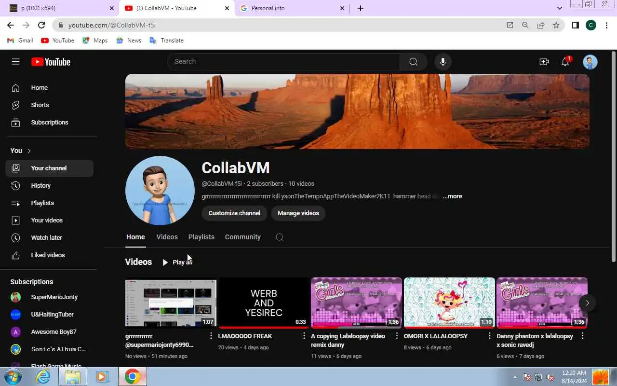Open Internet Explorer from taskbar
Screen dimensions: 617x386
[43, 377]
